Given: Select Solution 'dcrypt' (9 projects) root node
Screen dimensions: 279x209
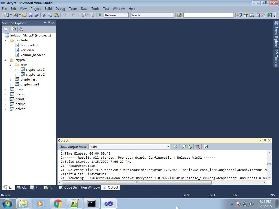Looking at the screenshot, I should point(31,35).
